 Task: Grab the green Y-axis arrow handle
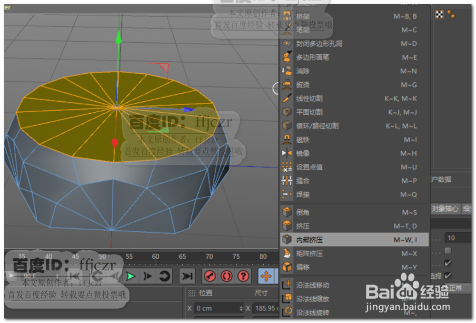119,37
